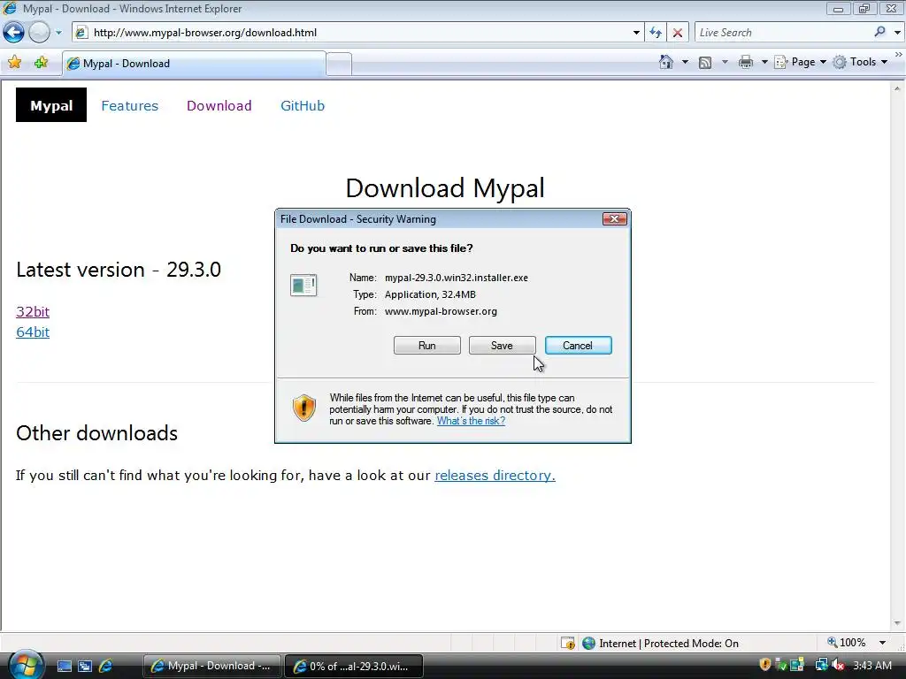Click the scrollbar down arrow
Image resolution: width=906 pixels, height=679 pixels.
coord(897,623)
